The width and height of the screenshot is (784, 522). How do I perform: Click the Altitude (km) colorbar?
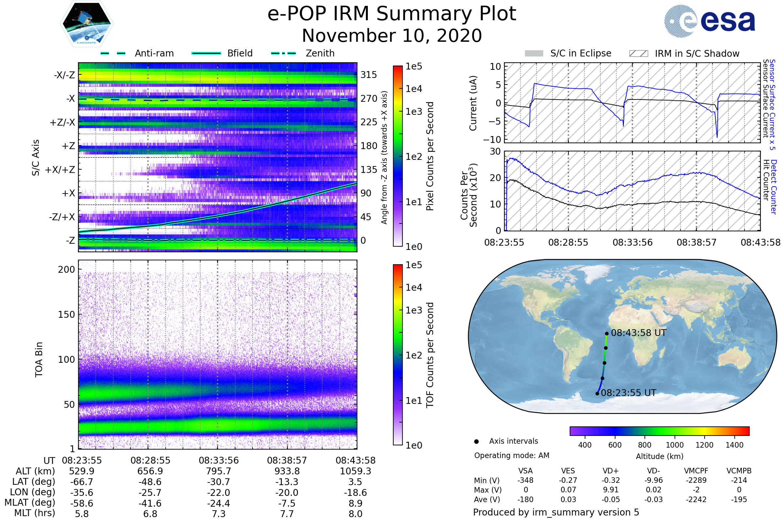pyautogui.click(x=659, y=431)
